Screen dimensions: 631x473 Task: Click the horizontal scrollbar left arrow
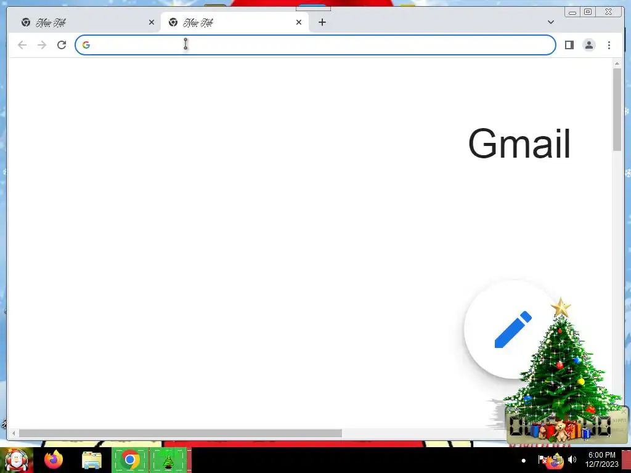pos(14,433)
